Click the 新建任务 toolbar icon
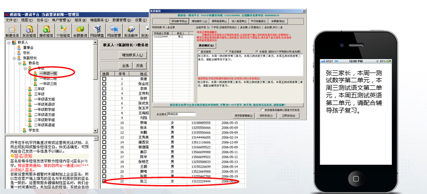This screenshot has height=194, width=427. click(12, 31)
